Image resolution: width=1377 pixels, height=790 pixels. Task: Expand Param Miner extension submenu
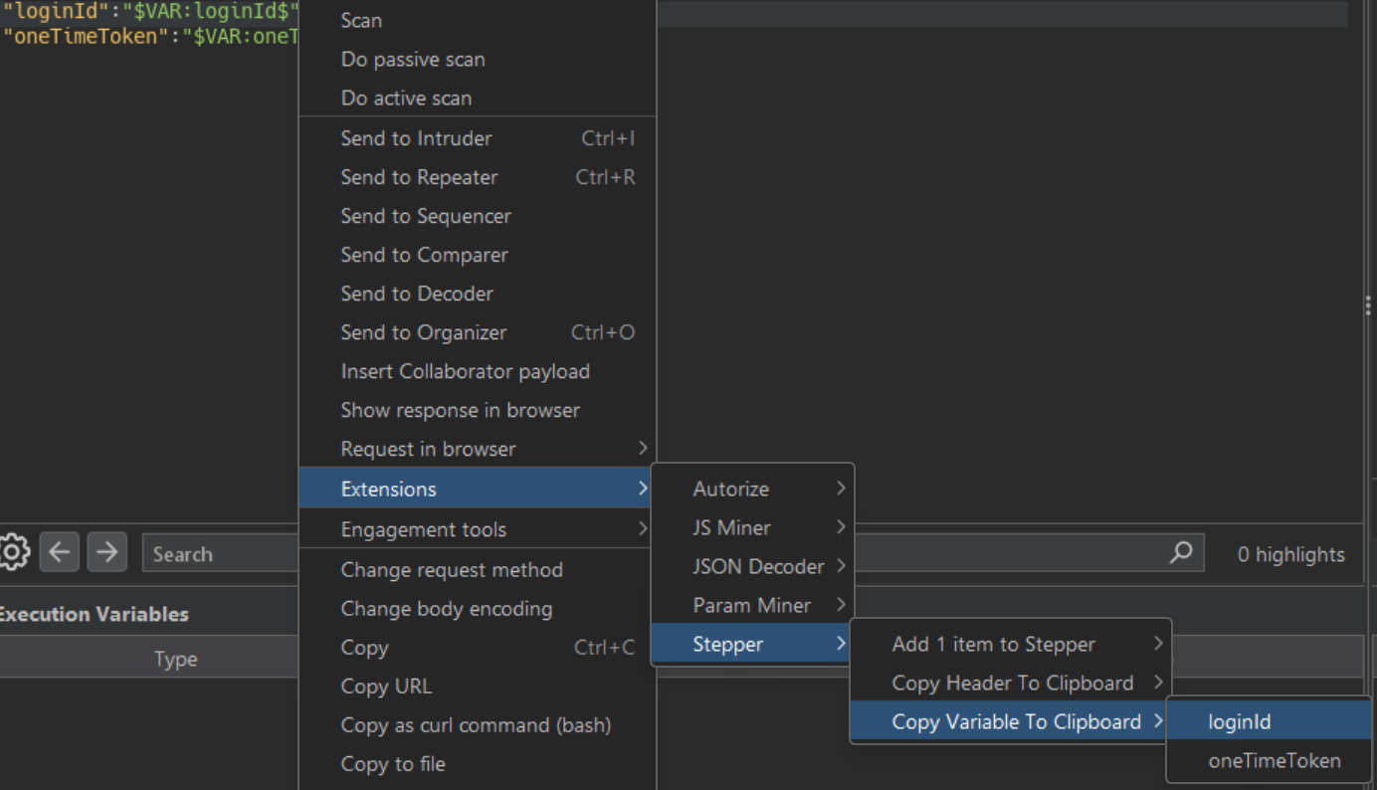coord(752,605)
